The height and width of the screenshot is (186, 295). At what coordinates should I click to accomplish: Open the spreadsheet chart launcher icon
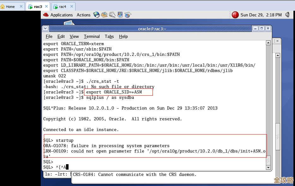[x=128, y=15]
